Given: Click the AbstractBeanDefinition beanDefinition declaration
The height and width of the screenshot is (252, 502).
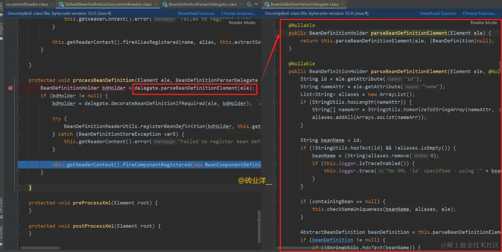Looking at the screenshot, I should [401, 232].
